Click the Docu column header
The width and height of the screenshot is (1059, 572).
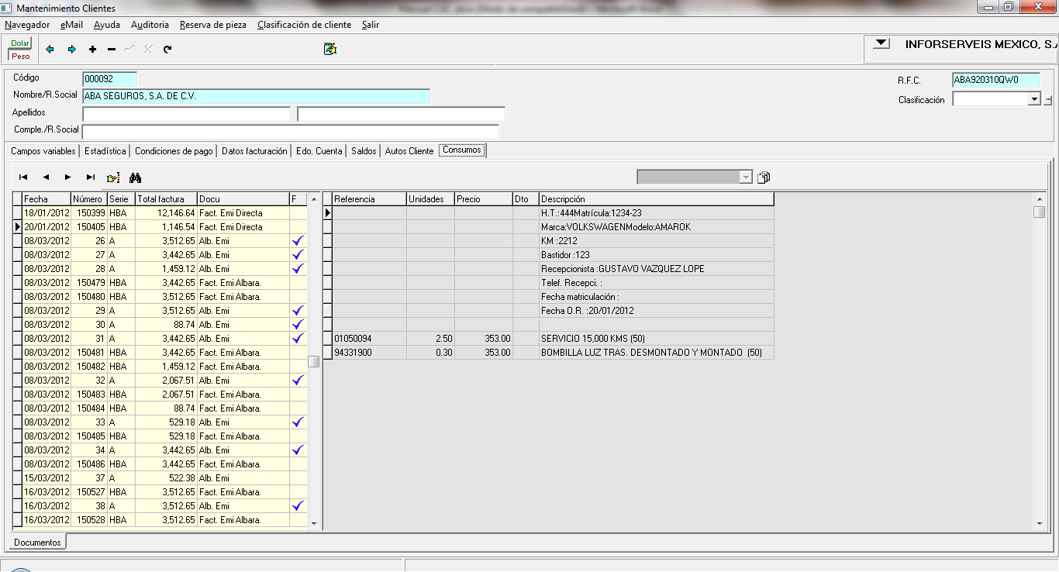pyautogui.click(x=243, y=199)
